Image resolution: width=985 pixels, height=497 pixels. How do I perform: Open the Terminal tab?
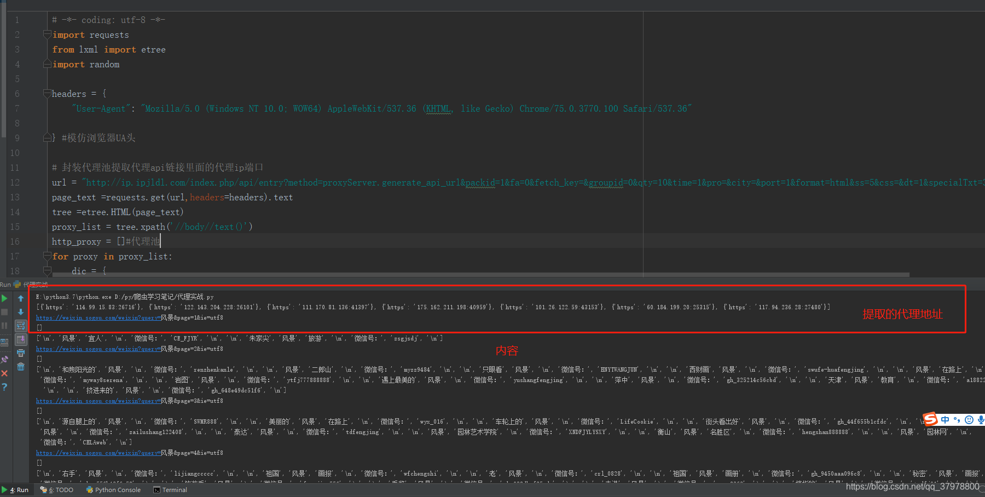pos(171,490)
